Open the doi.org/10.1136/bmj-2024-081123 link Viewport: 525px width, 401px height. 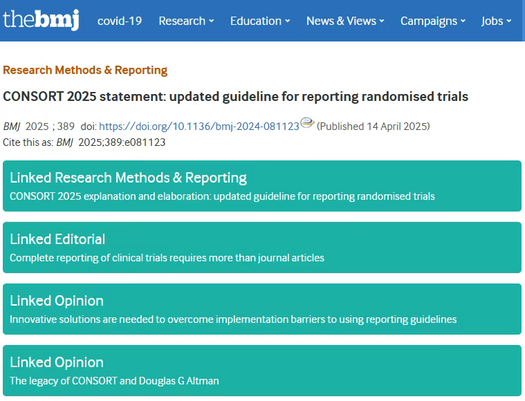[x=199, y=127]
